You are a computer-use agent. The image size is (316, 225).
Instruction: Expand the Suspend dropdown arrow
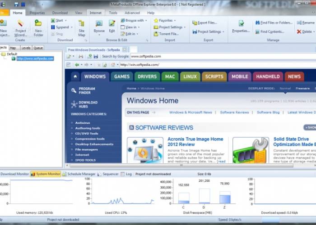[x=71, y=27]
